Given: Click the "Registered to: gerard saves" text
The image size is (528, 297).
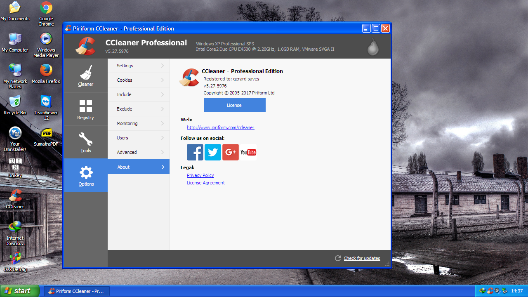Looking at the screenshot, I should [231, 79].
